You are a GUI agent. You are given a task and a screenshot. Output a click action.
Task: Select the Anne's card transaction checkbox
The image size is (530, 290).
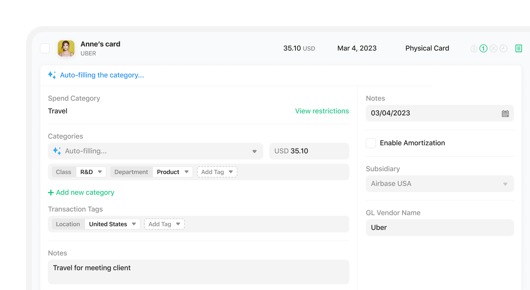point(45,48)
